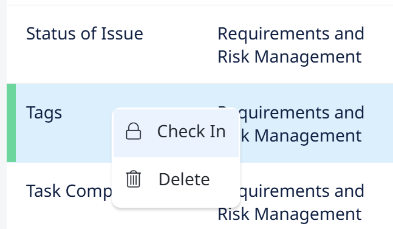Click the green indicator bar on Tags row

(x=12, y=123)
